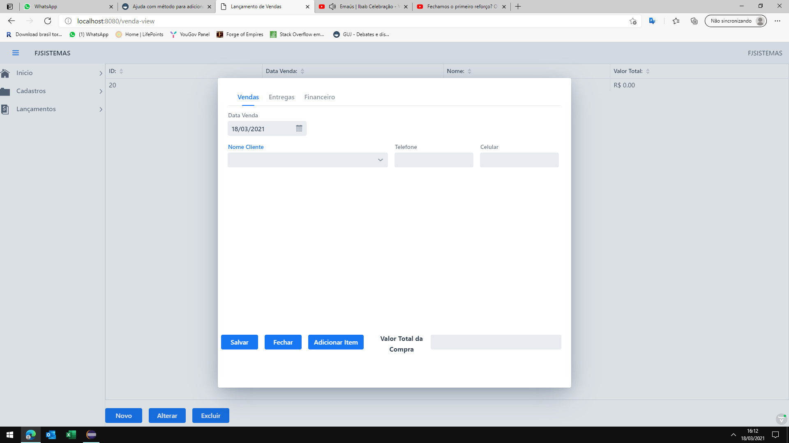Open the hamburger menu next to FJSISTEMAS
Screen dimensions: 789x443
16,53
